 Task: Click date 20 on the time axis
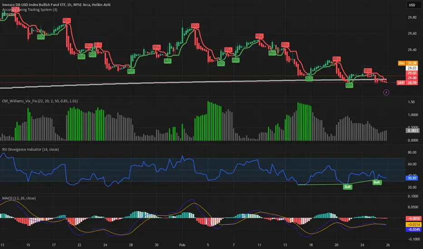click(336, 245)
